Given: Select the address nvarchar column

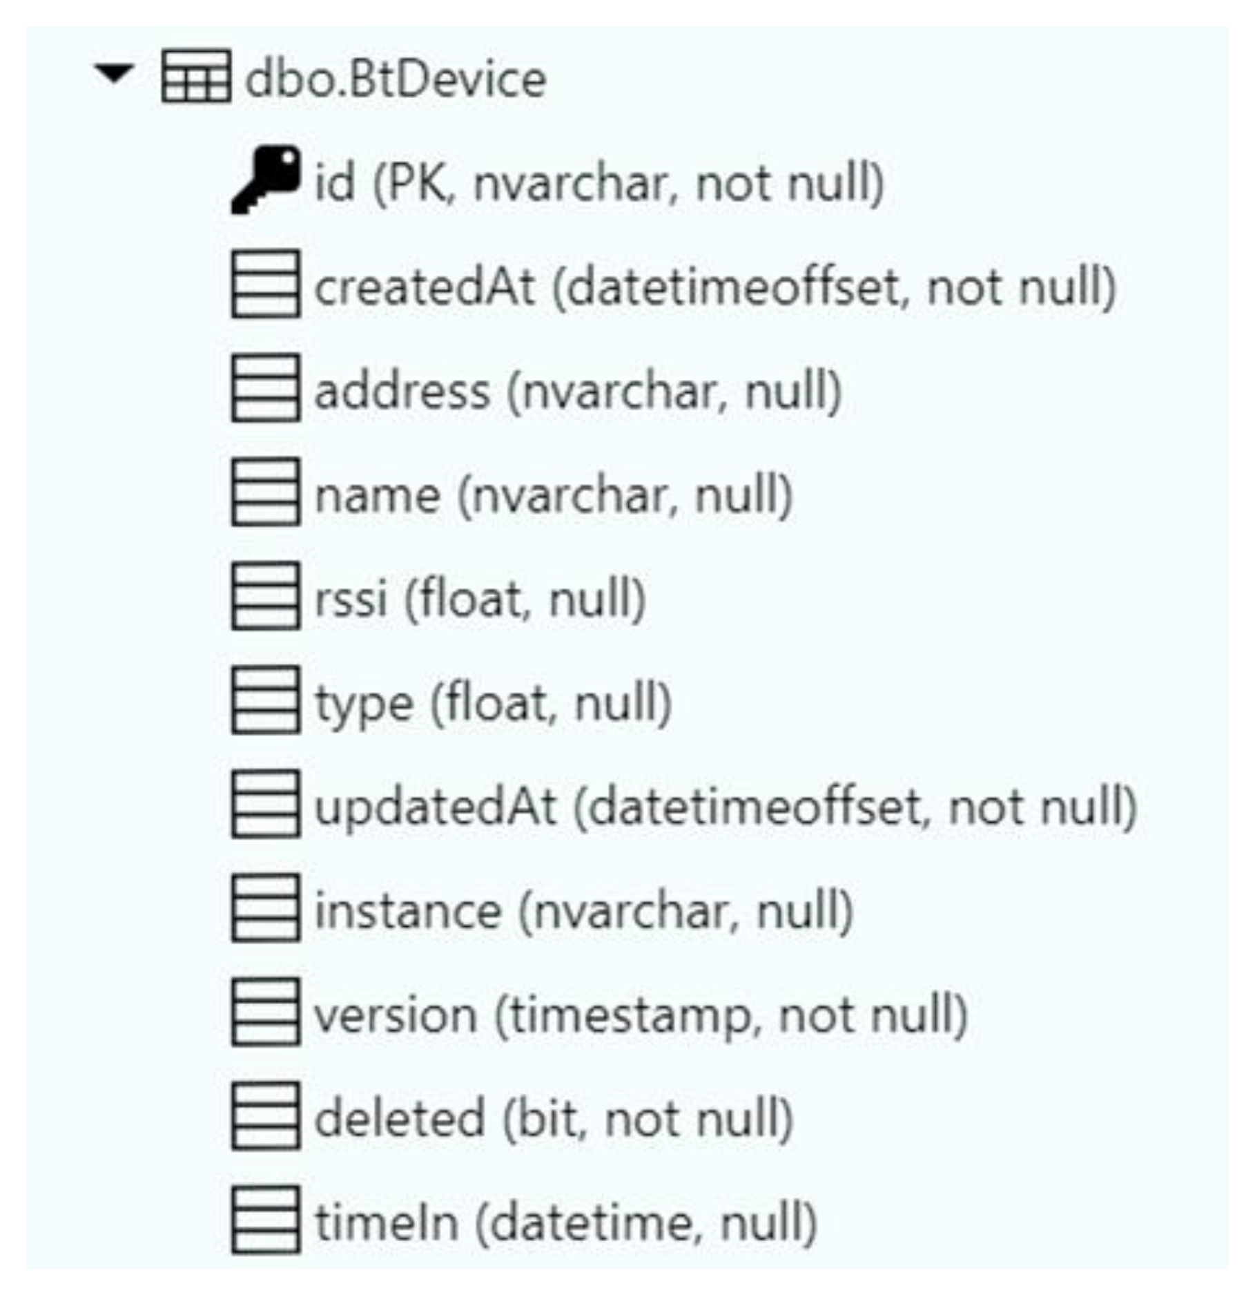Looking at the screenshot, I should click(x=578, y=391).
